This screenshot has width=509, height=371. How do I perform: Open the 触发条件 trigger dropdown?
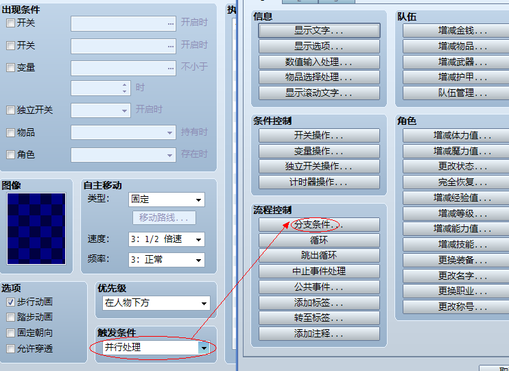click(x=156, y=348)
